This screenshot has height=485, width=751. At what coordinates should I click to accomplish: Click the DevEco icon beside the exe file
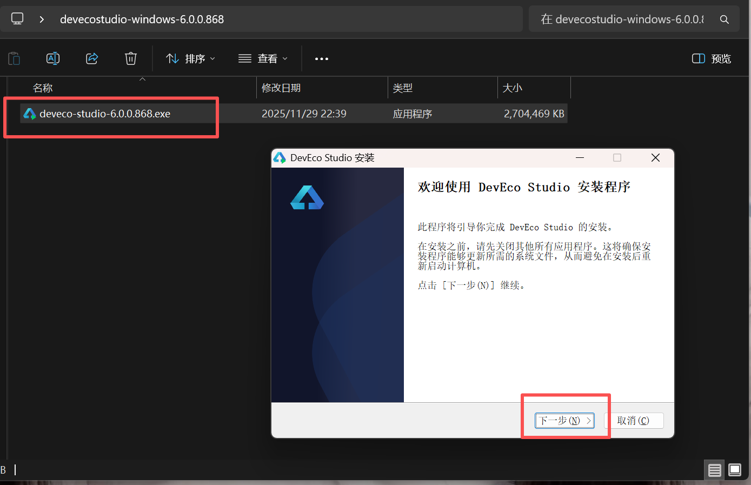coord(30,114)
